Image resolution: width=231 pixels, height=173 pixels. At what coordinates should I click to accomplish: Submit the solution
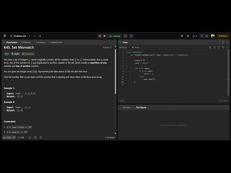115,36
